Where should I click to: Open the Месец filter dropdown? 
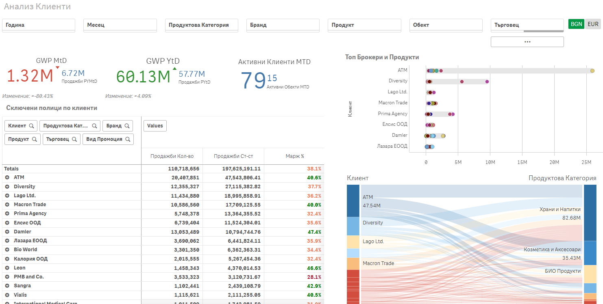point(120,25)
